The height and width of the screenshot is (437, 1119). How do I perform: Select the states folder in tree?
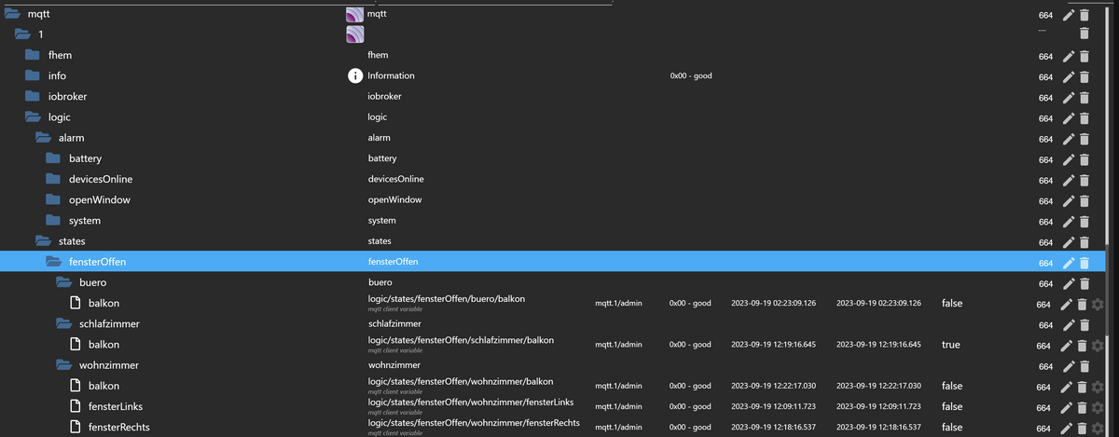click(72, 241)
